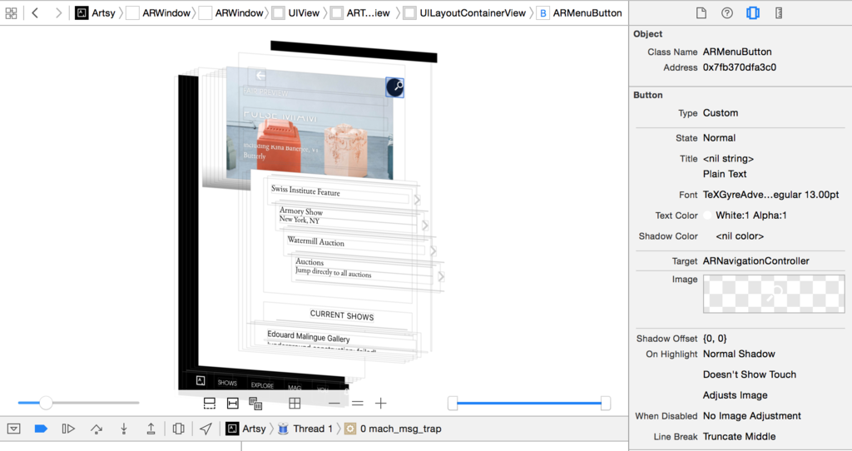Adjust the right handle of depth range slider
Image resolution: width=852 pixels, height=451 pixels.
[606, 404]
